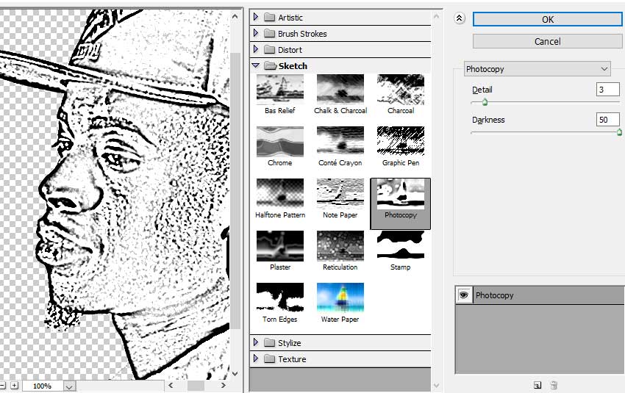Collapse filter gallery with double-chevron icon
625x393 pixels.
pos(460,20)
